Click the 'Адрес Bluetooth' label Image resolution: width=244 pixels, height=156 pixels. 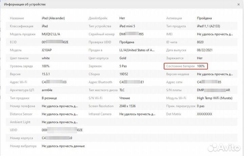coord(100,82)
